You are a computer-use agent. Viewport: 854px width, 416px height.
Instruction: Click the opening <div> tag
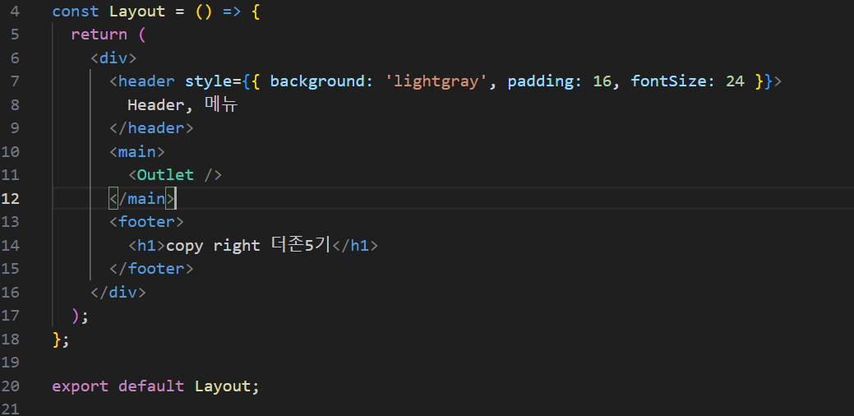pos(113,58)
